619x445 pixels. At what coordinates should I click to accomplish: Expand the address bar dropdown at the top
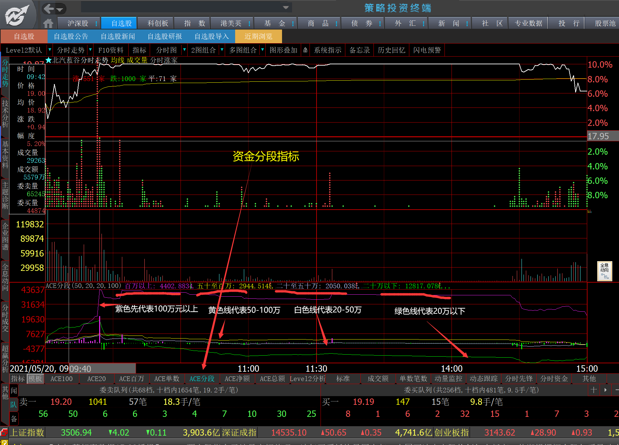(286, 7)
